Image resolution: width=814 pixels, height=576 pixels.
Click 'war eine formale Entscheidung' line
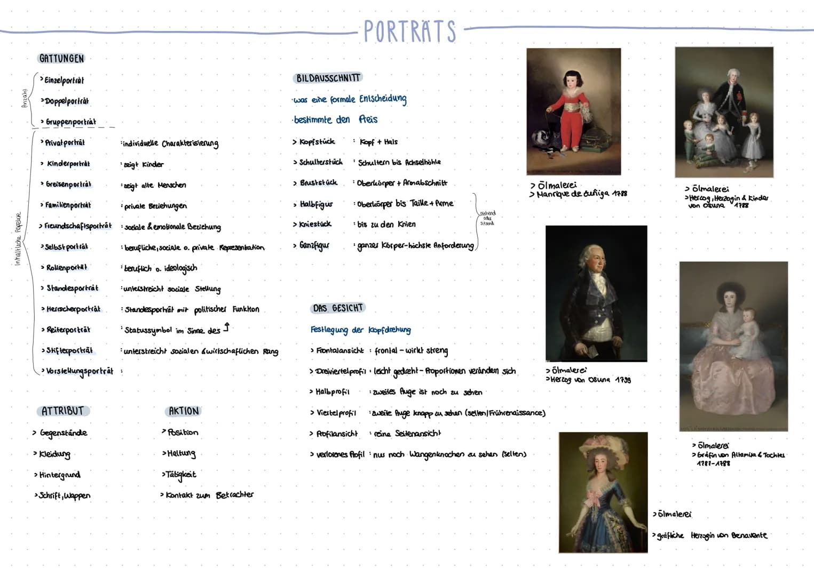point(350,99)
